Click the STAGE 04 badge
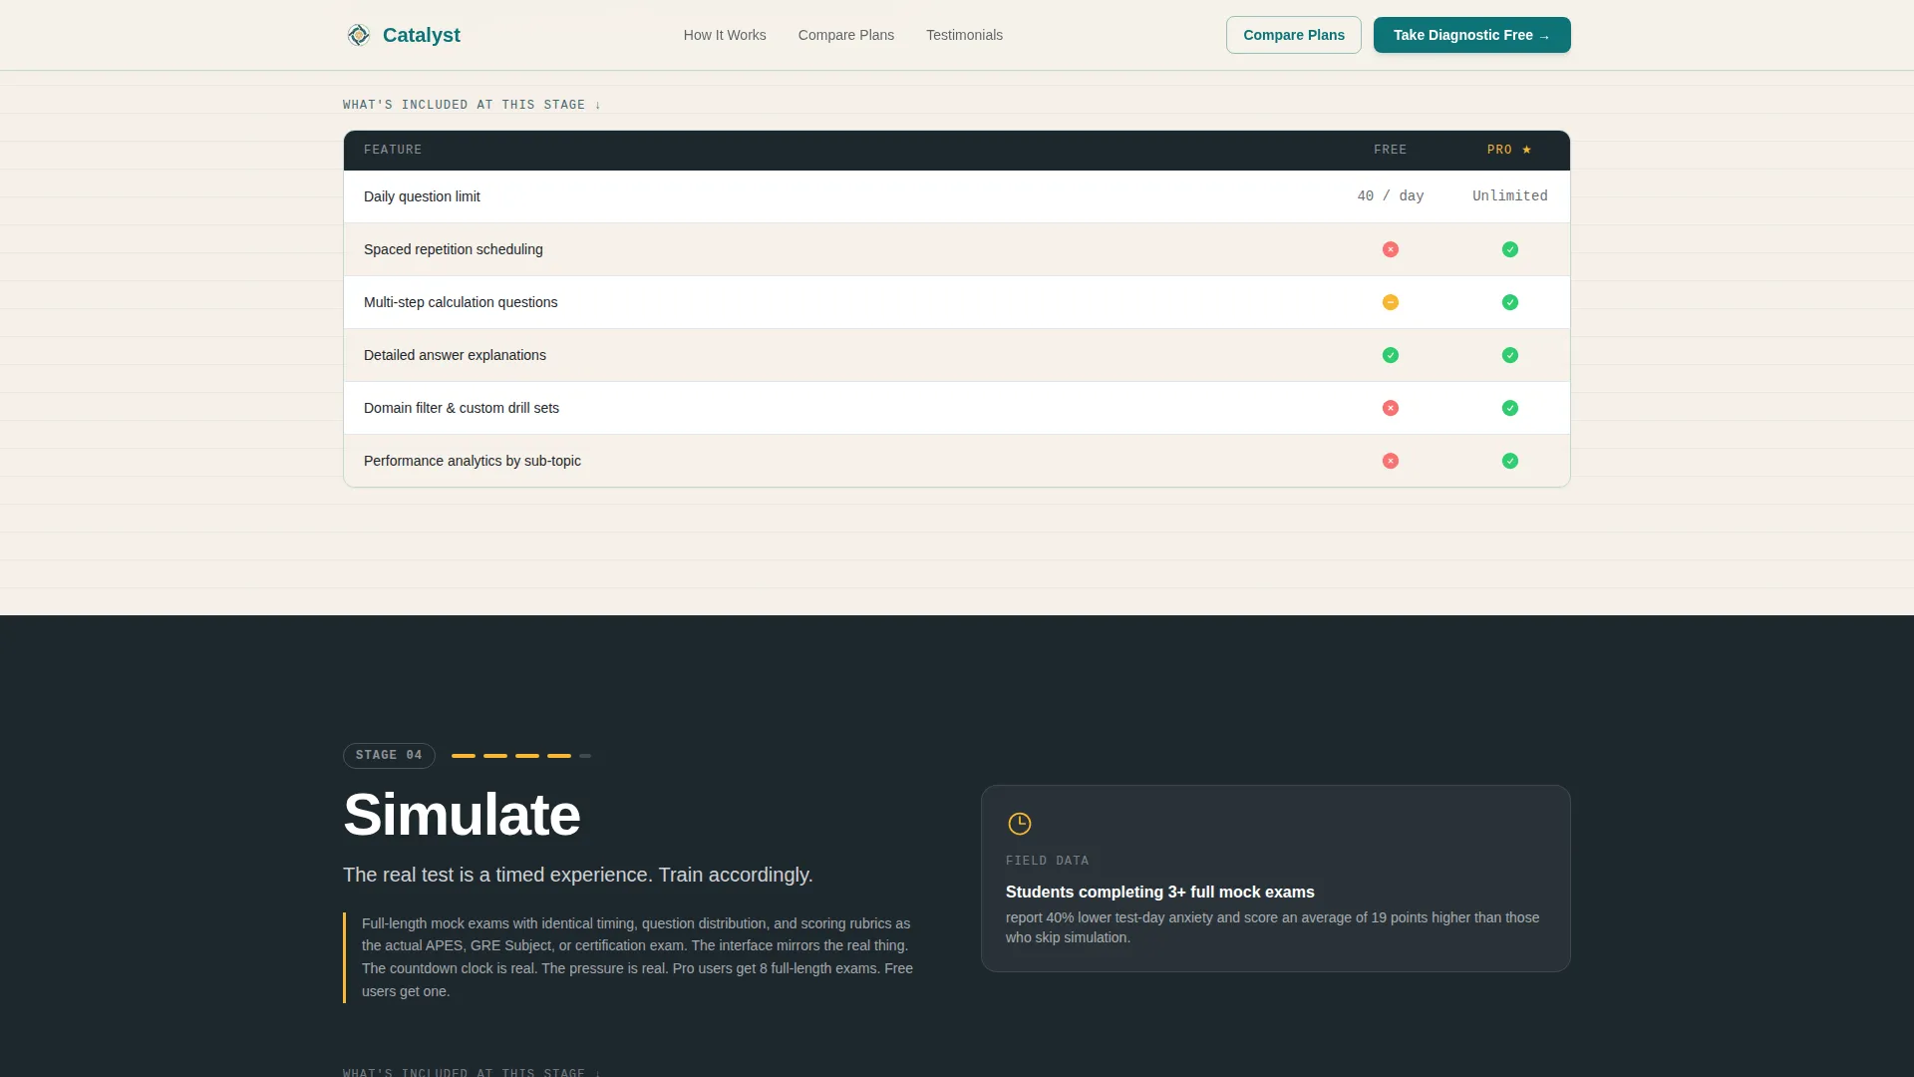This screenshot has height=1077, width=1914. pos(389,756)
